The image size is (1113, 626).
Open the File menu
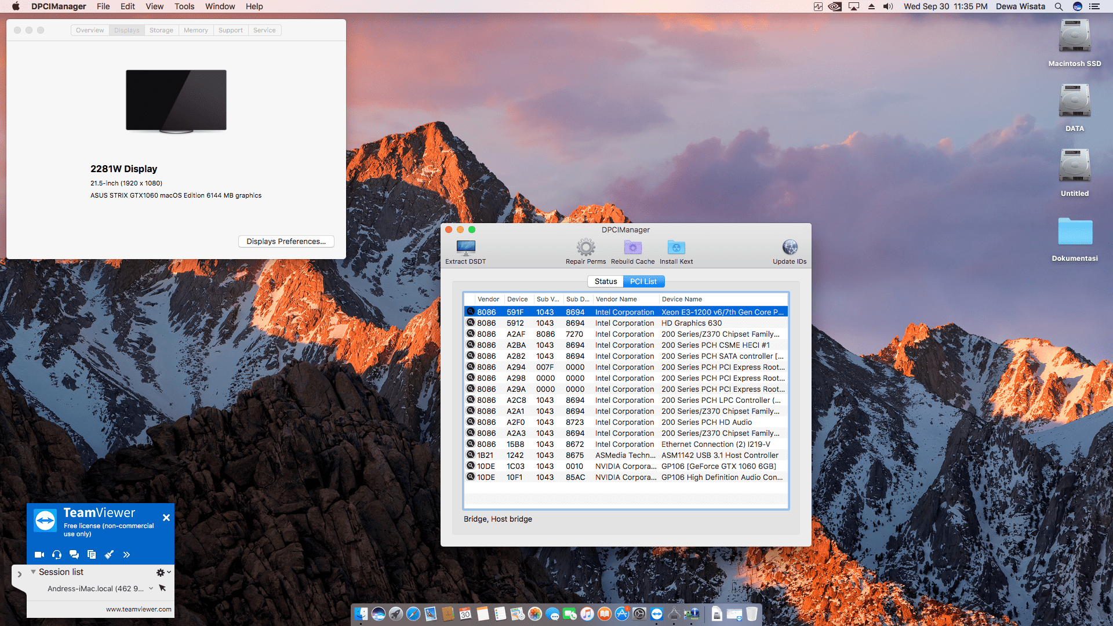tap(103, 6)
